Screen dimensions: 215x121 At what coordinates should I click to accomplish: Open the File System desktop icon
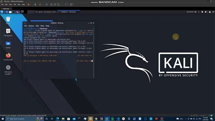[x=8, y=33]
